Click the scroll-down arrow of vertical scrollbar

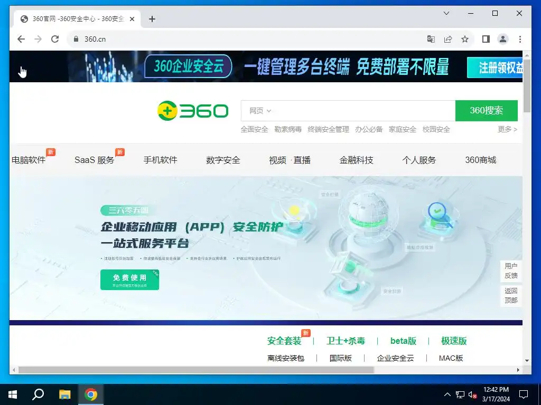pyautogui.click(x=527, y=361)
